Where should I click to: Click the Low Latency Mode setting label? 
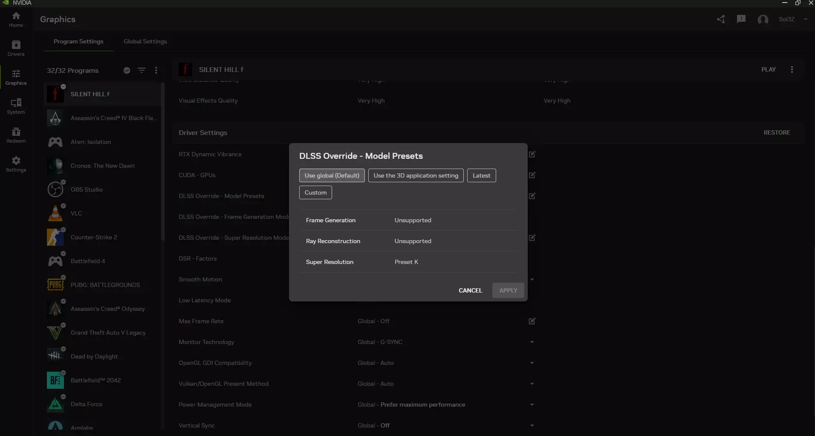pos(205,300)
